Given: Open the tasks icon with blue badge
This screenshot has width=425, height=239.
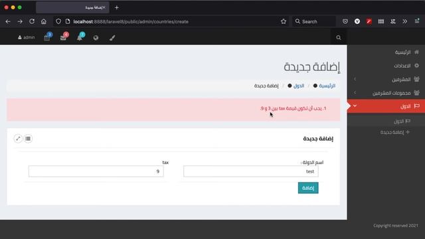Looking at the screenshot, I should pyautogui.click(x=47, y=37).
